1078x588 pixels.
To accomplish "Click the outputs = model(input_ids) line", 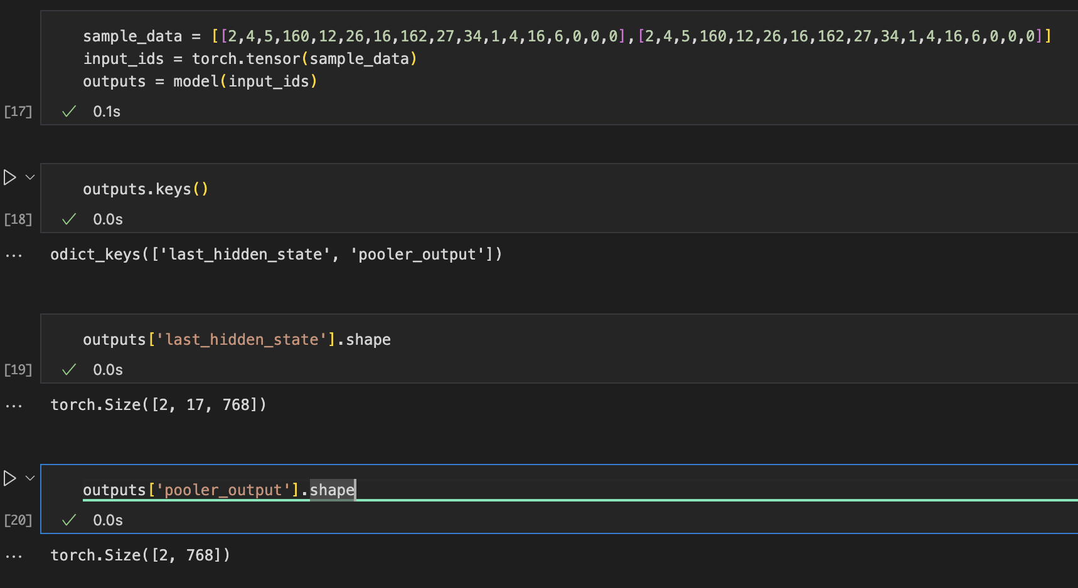I will (x=200, y=81).
